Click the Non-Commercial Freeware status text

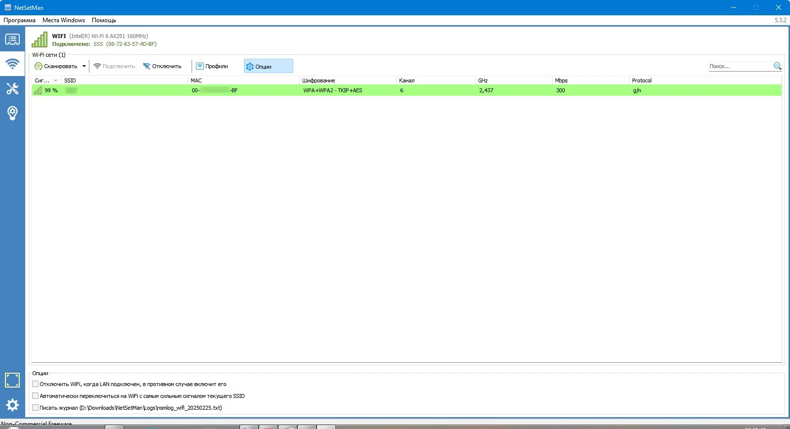point(37,424)
